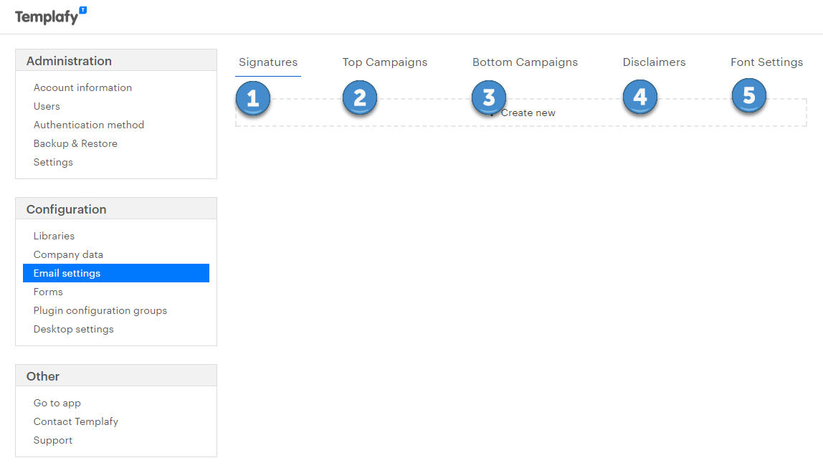Open the Disclaimers tab
Viewport: 823px width, 473px height.
pyautogui.click(x=654, y=62)
